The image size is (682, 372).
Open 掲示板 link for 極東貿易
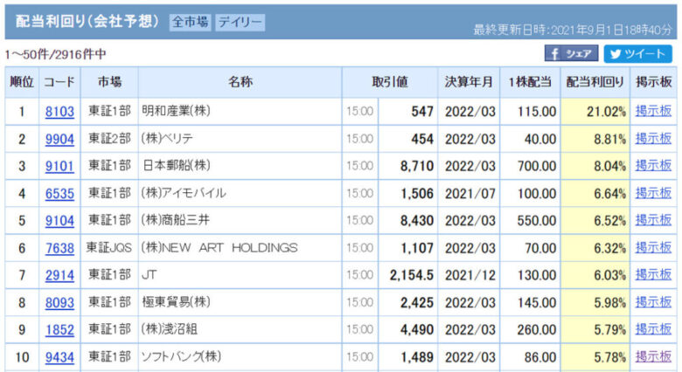click(x=653, y=302)
